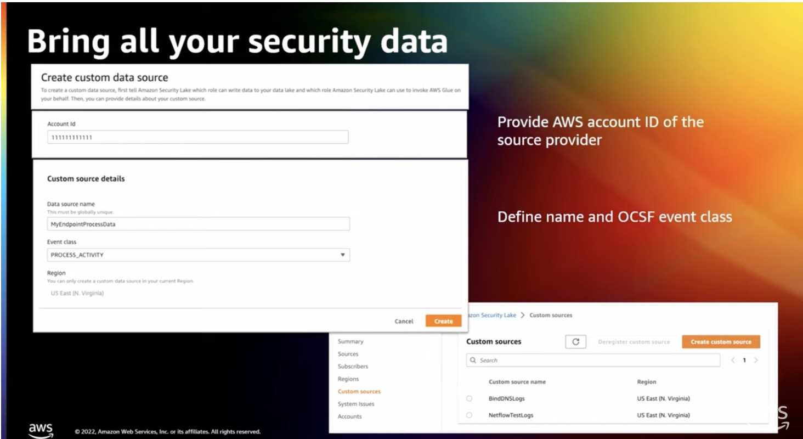Click the orange Create button
The image size is (803, 439).
[x=443, y=321]
